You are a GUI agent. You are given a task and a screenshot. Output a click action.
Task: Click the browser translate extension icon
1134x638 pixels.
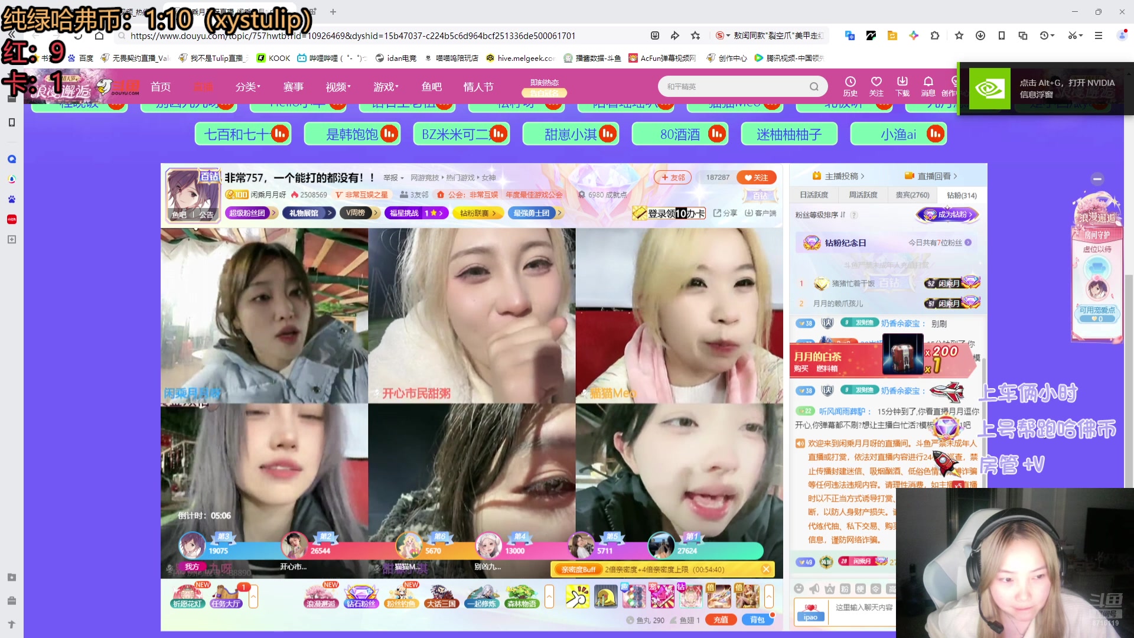(849, 35)
